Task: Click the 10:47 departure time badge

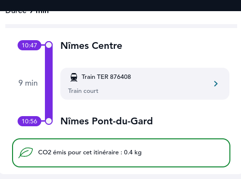Action: click(x=29, y=45)
